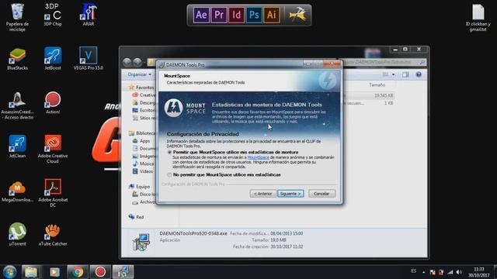Click the Cancelar button
The width and height of the screenshot is (497, 279).
click(321, 194)
